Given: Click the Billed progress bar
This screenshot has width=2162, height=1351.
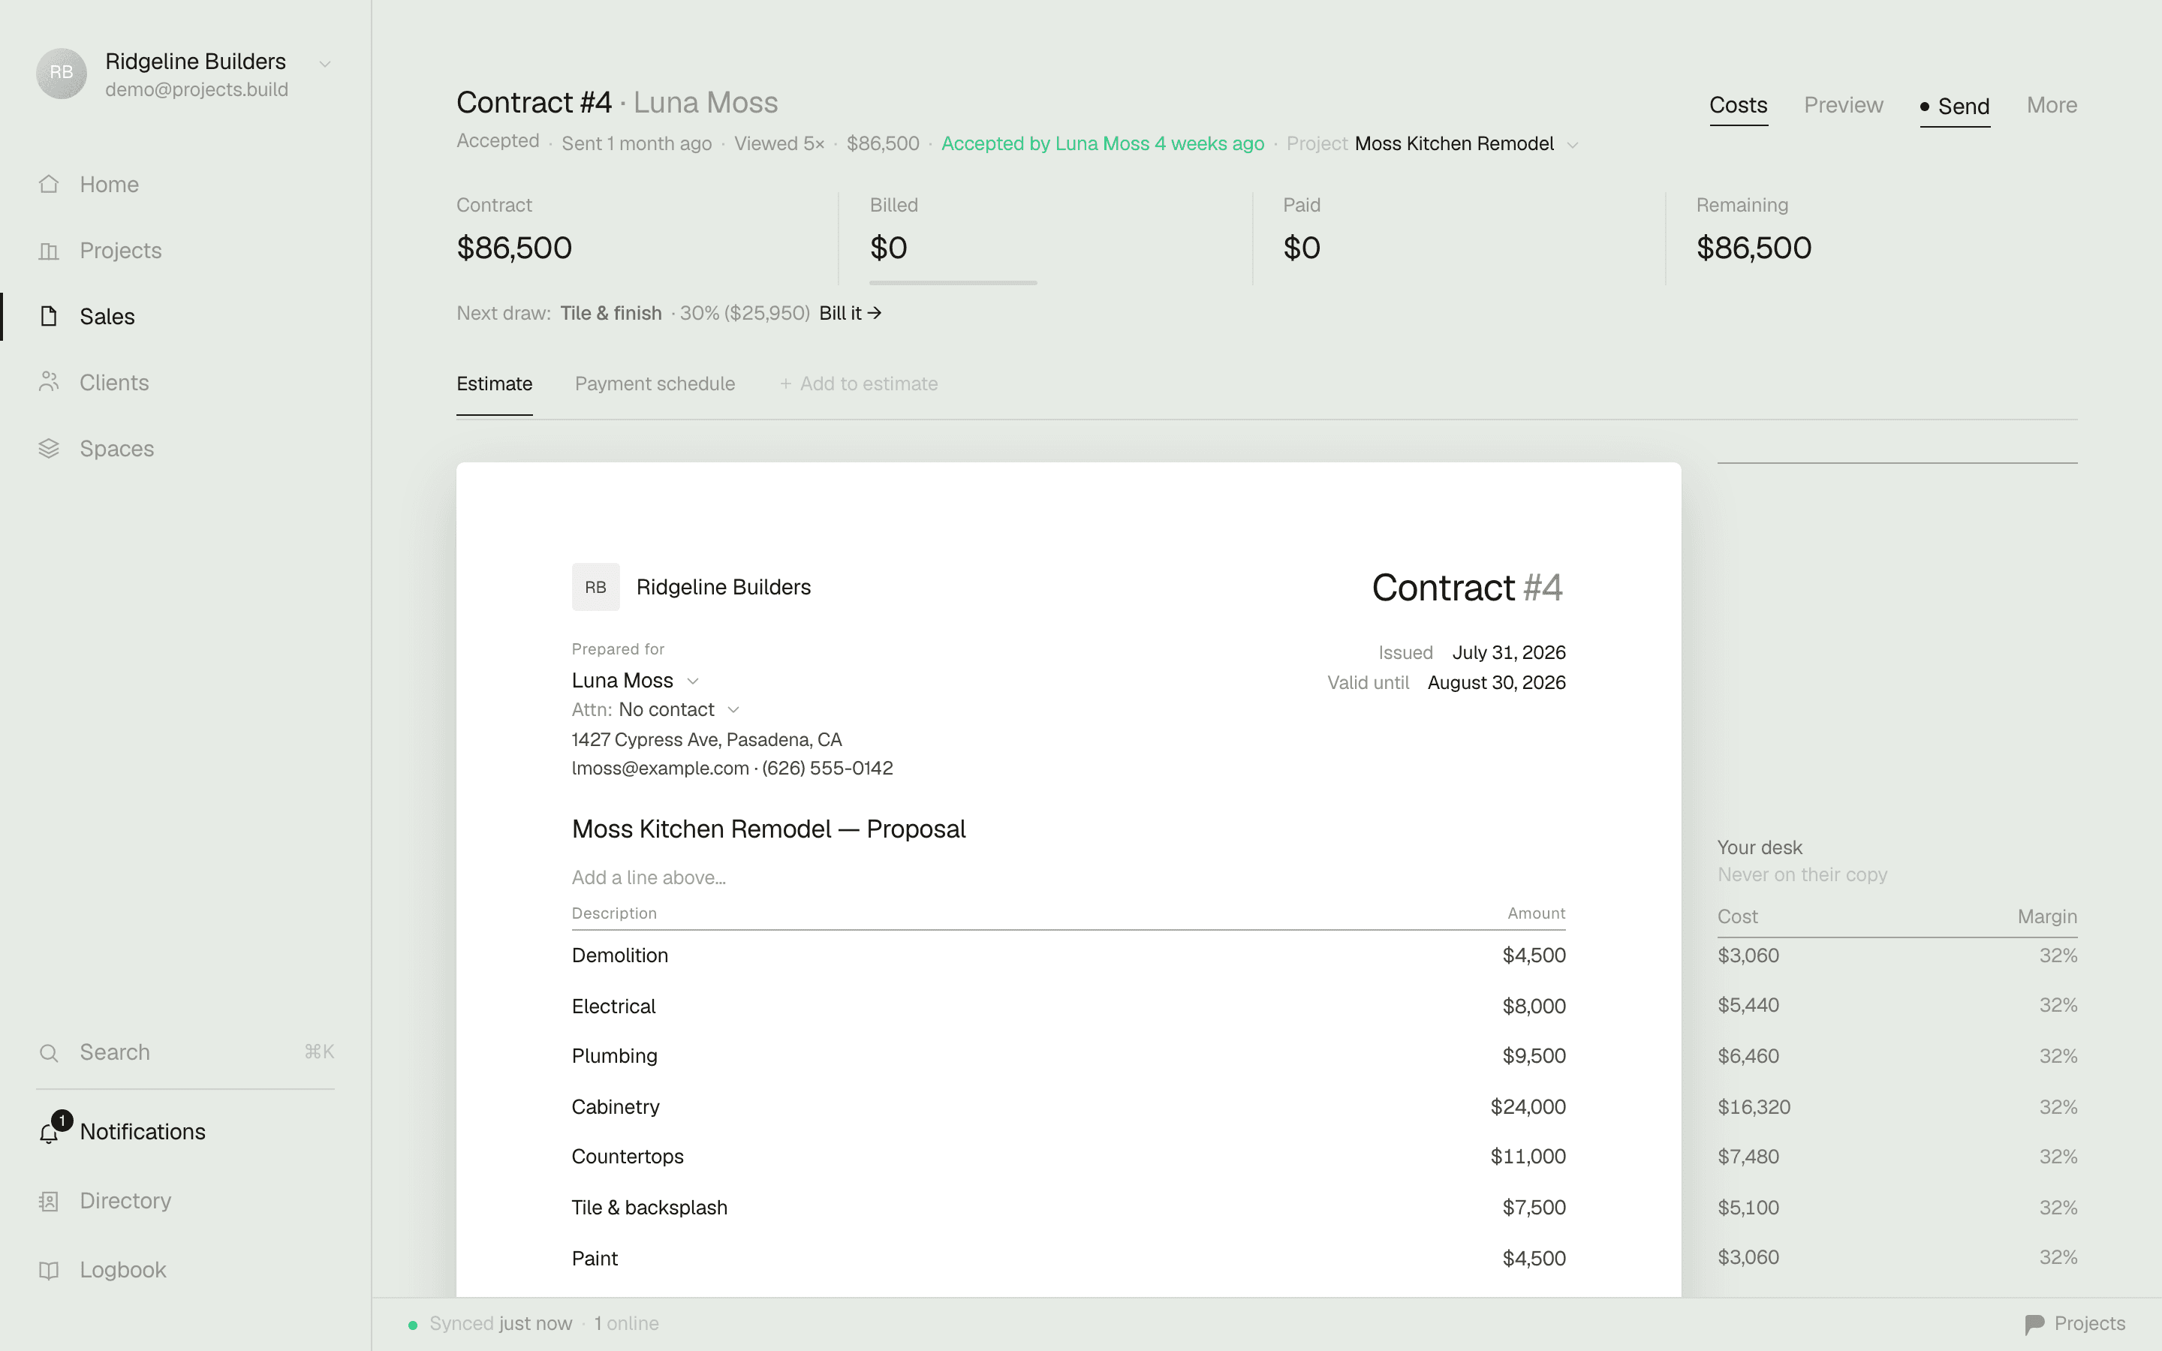Looking at the screenshot, I should [x=953, y=282].
